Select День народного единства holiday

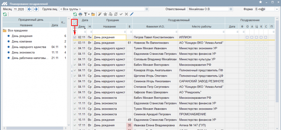[x=29, y=47]
